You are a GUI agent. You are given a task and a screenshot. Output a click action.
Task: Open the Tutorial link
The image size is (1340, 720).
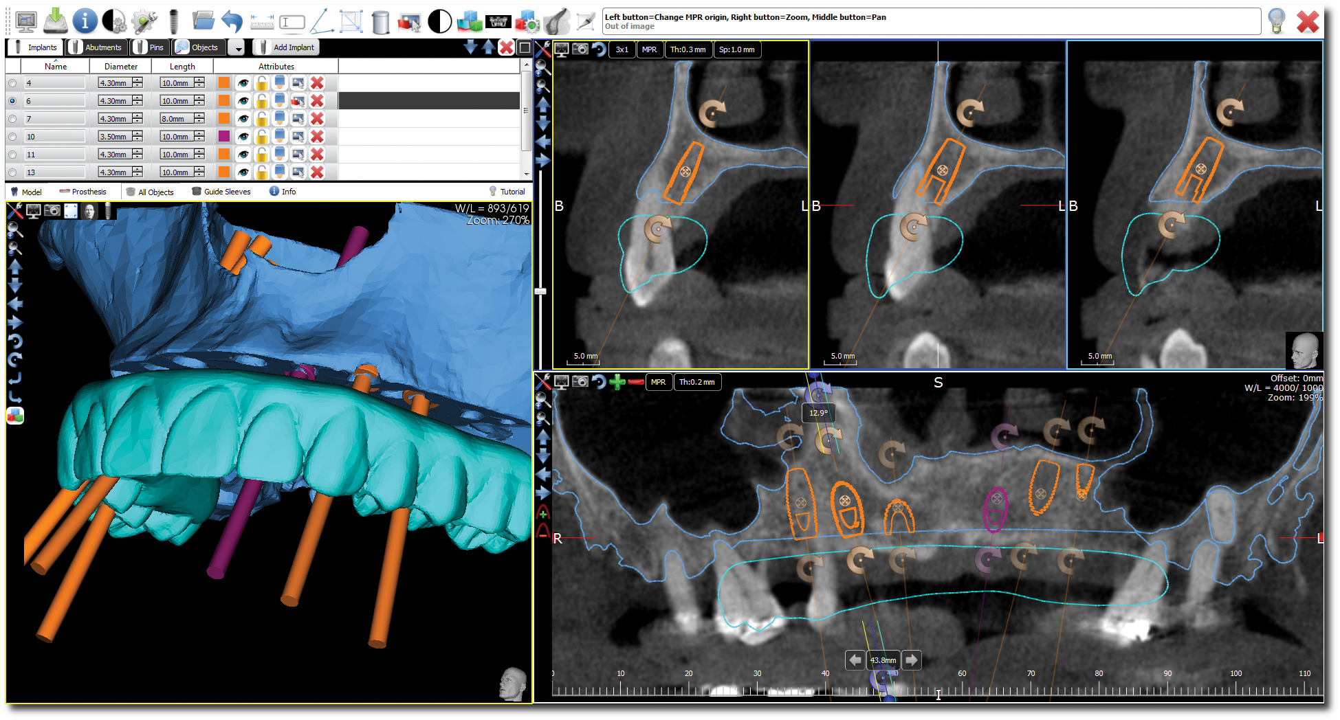tap(507, 192)
